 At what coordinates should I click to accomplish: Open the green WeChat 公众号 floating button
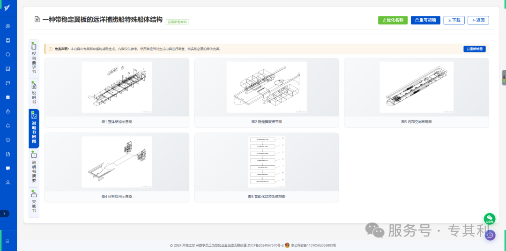[x=490, y=219]
